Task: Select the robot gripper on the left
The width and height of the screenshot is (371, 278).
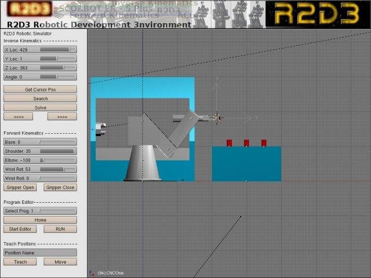Action: (101, 129)
